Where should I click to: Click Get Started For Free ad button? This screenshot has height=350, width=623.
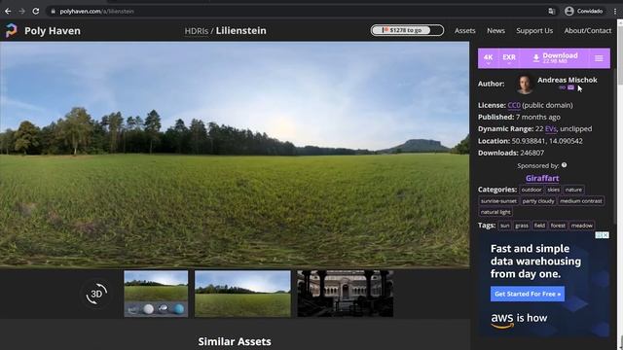[x=528, y=294]
